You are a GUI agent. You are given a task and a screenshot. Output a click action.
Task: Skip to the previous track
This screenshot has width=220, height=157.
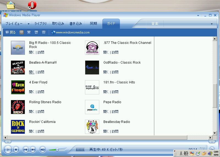(26, 150)
